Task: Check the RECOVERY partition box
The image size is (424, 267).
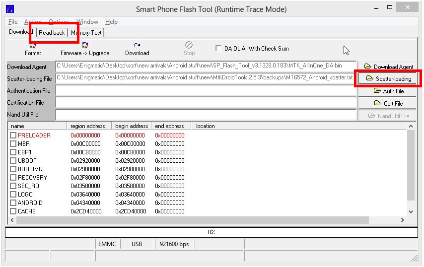Action: coord(13,178)
